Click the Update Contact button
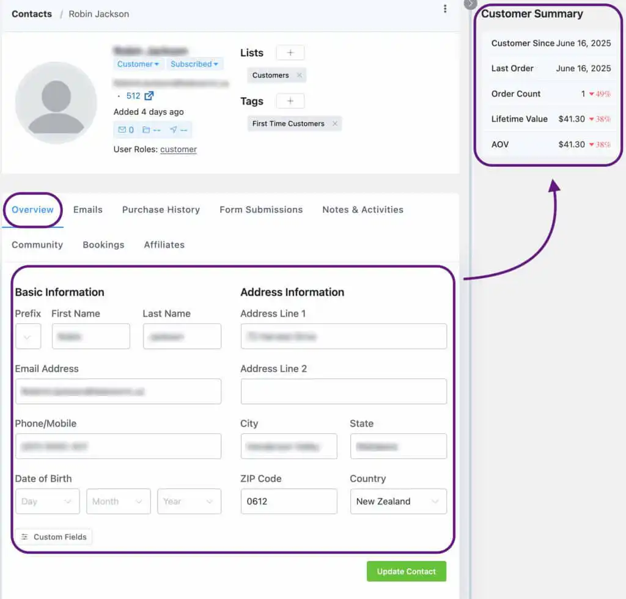626x599 pixels. click(407, 571)
